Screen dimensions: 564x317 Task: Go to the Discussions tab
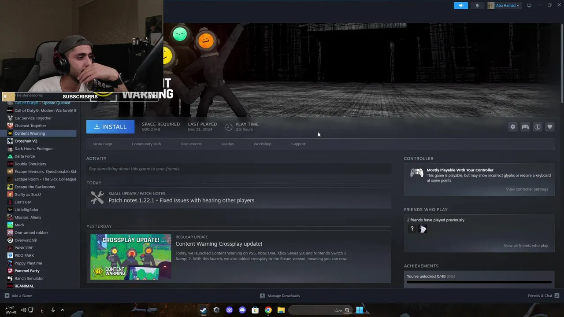191,144
